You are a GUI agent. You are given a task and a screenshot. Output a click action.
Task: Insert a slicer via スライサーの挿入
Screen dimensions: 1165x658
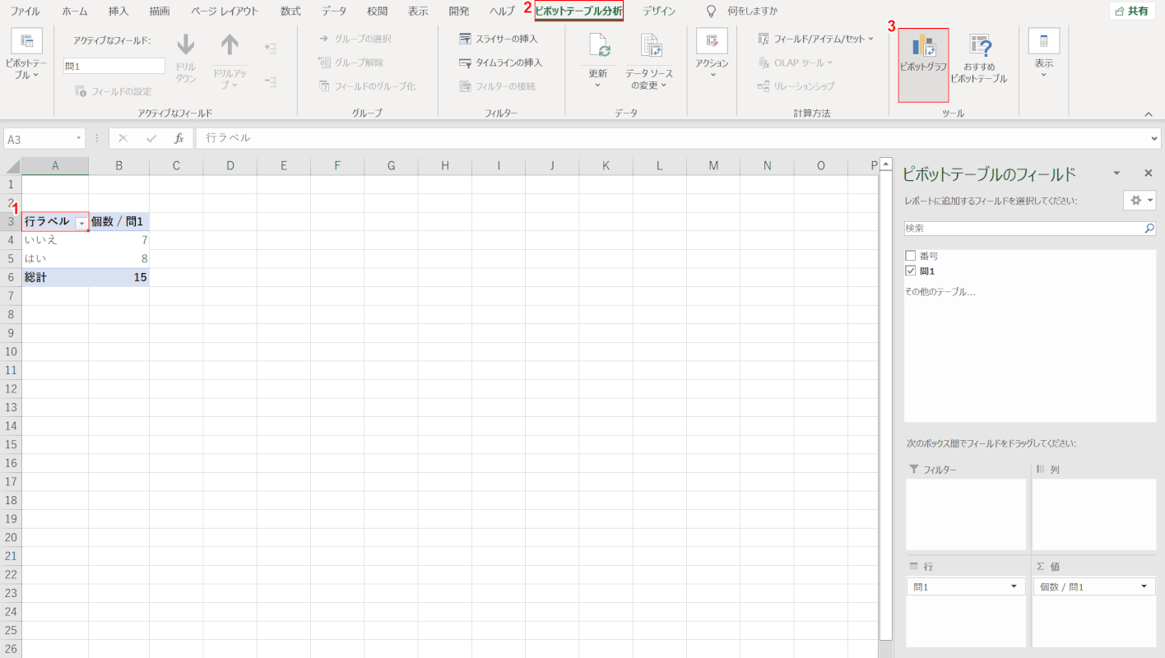tap(499, 39)
